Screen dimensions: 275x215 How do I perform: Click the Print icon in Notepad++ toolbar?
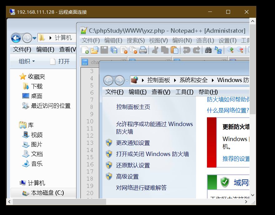pos(143,50)
